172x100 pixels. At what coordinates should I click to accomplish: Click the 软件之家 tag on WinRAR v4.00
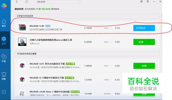click(75, 92)
